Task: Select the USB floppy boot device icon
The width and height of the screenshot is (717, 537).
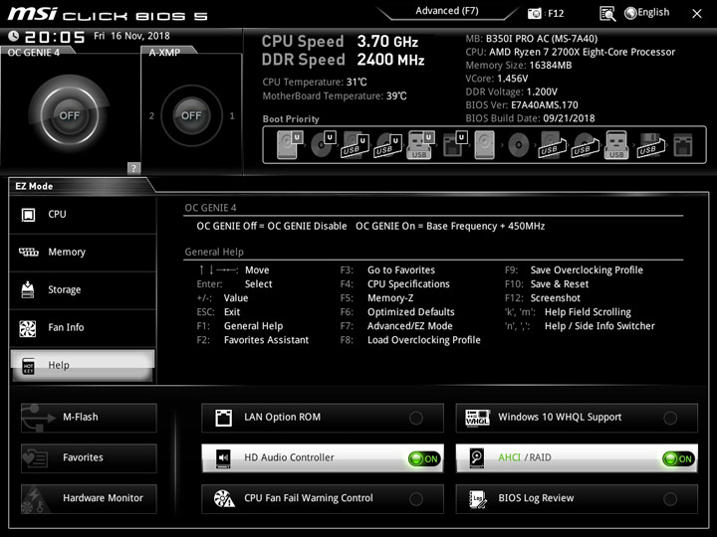Action: [x=650, y=145]
